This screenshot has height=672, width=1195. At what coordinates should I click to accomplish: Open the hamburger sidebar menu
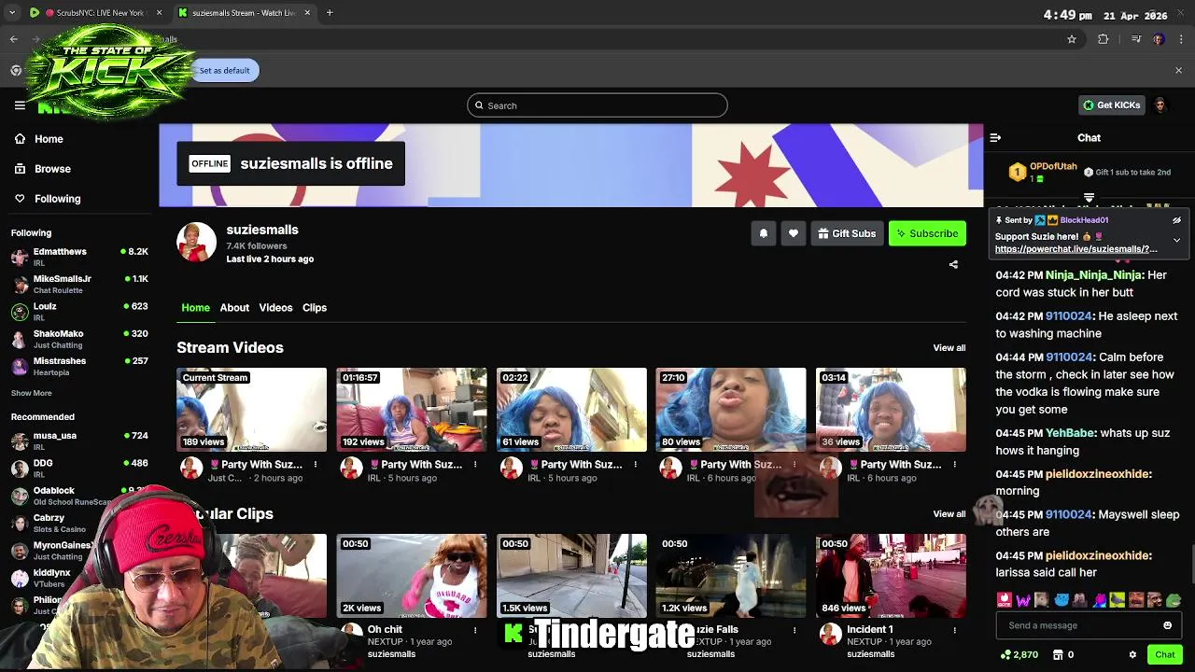pyautogui.click(x=20, y=105)
